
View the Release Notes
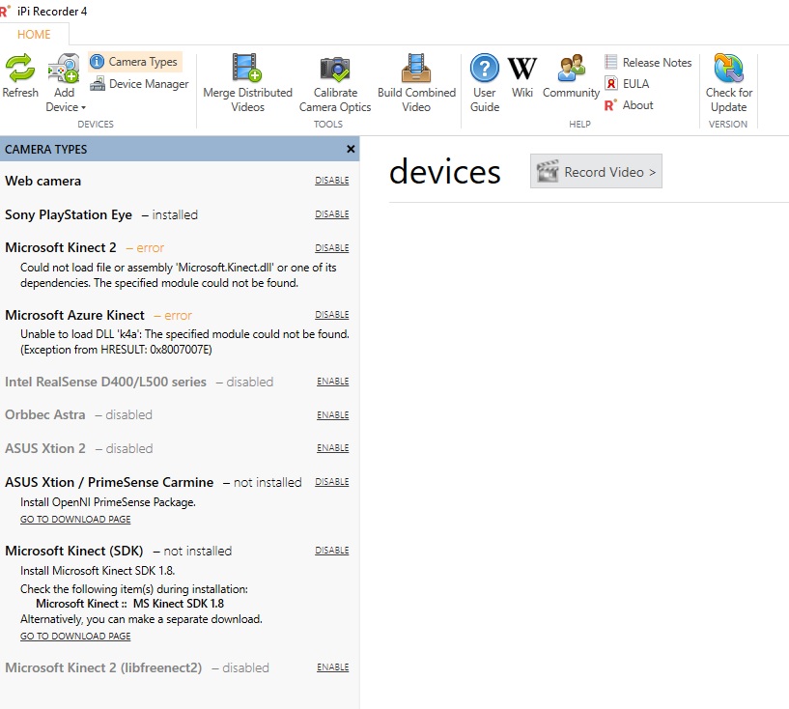point(648,63)
